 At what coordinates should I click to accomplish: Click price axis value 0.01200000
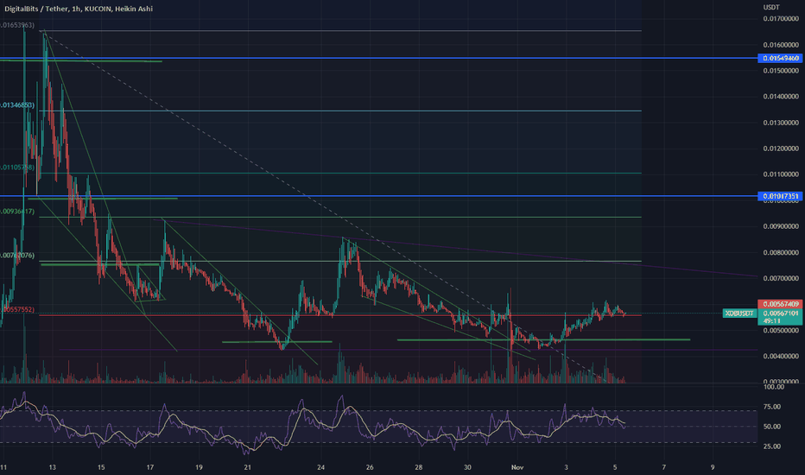click(781, 149)
